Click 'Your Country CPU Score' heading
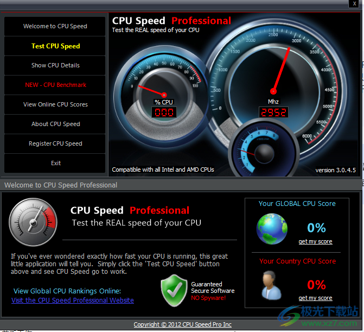Screen dimensions: 364x332 [298, 261]
